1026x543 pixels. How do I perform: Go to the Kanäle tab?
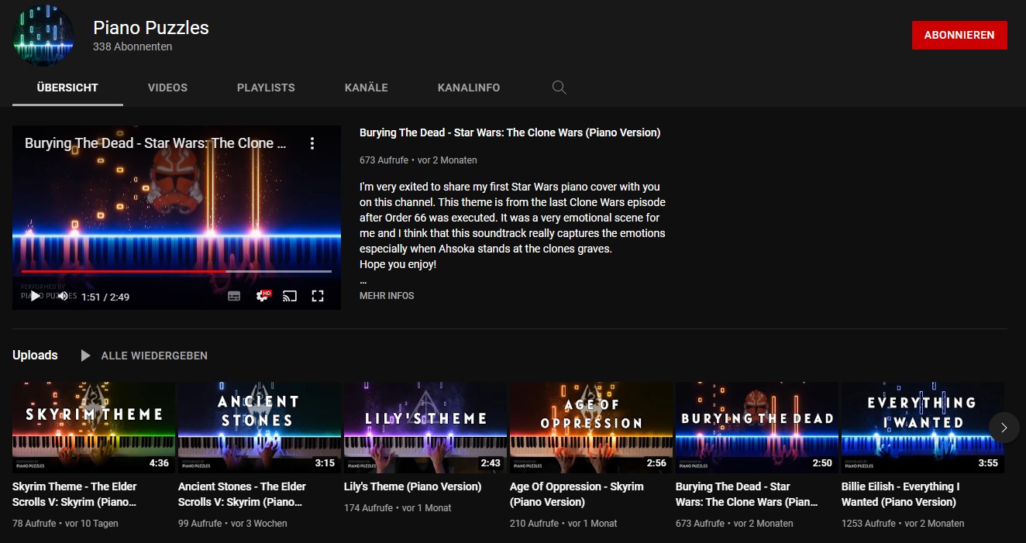(x=367, y=88)
